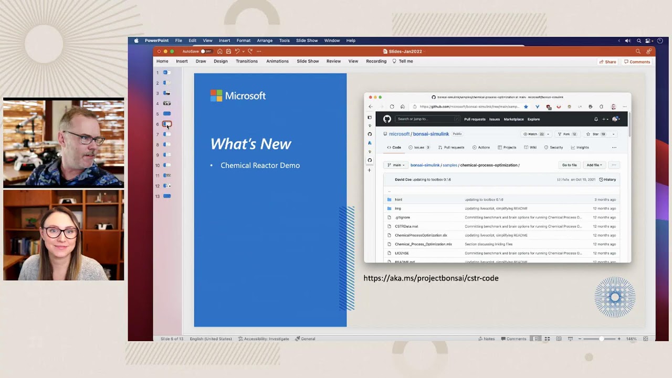Open macOS Spotlight search

coord(639,40)
